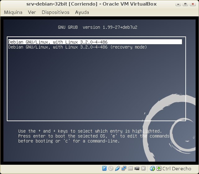Open the Ayuda menu
This screenshot has width=199, height=174.
[82, 12]
